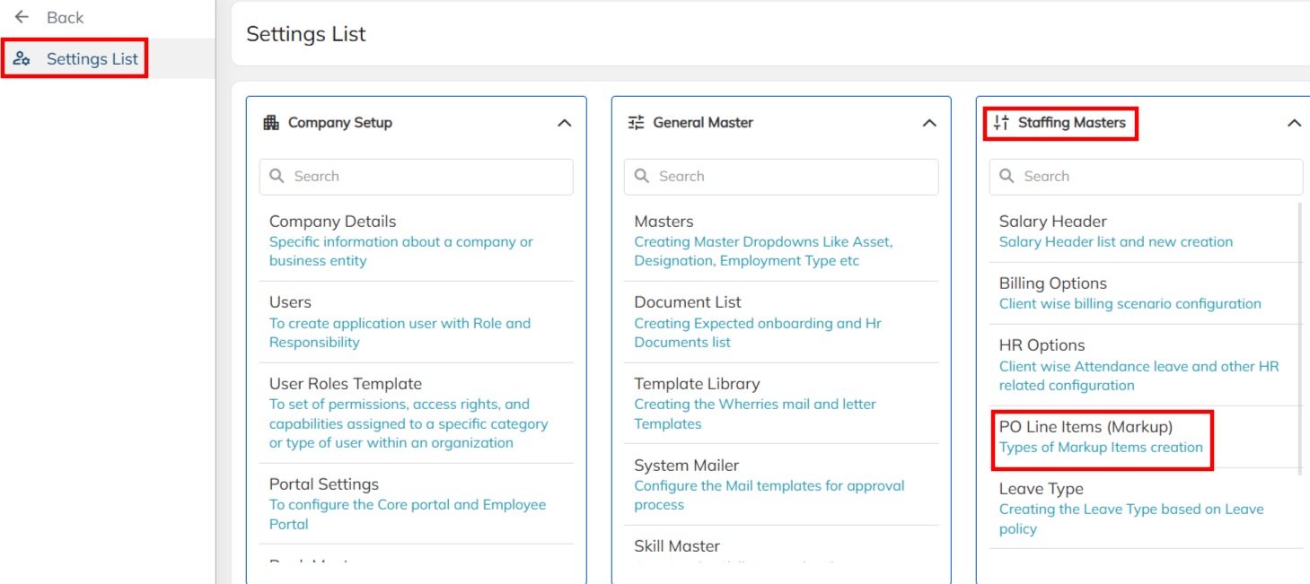Click magnifier icon in Staffing Masters search
Viewport: 1310px width, 584px height.
coord(1007,177)
